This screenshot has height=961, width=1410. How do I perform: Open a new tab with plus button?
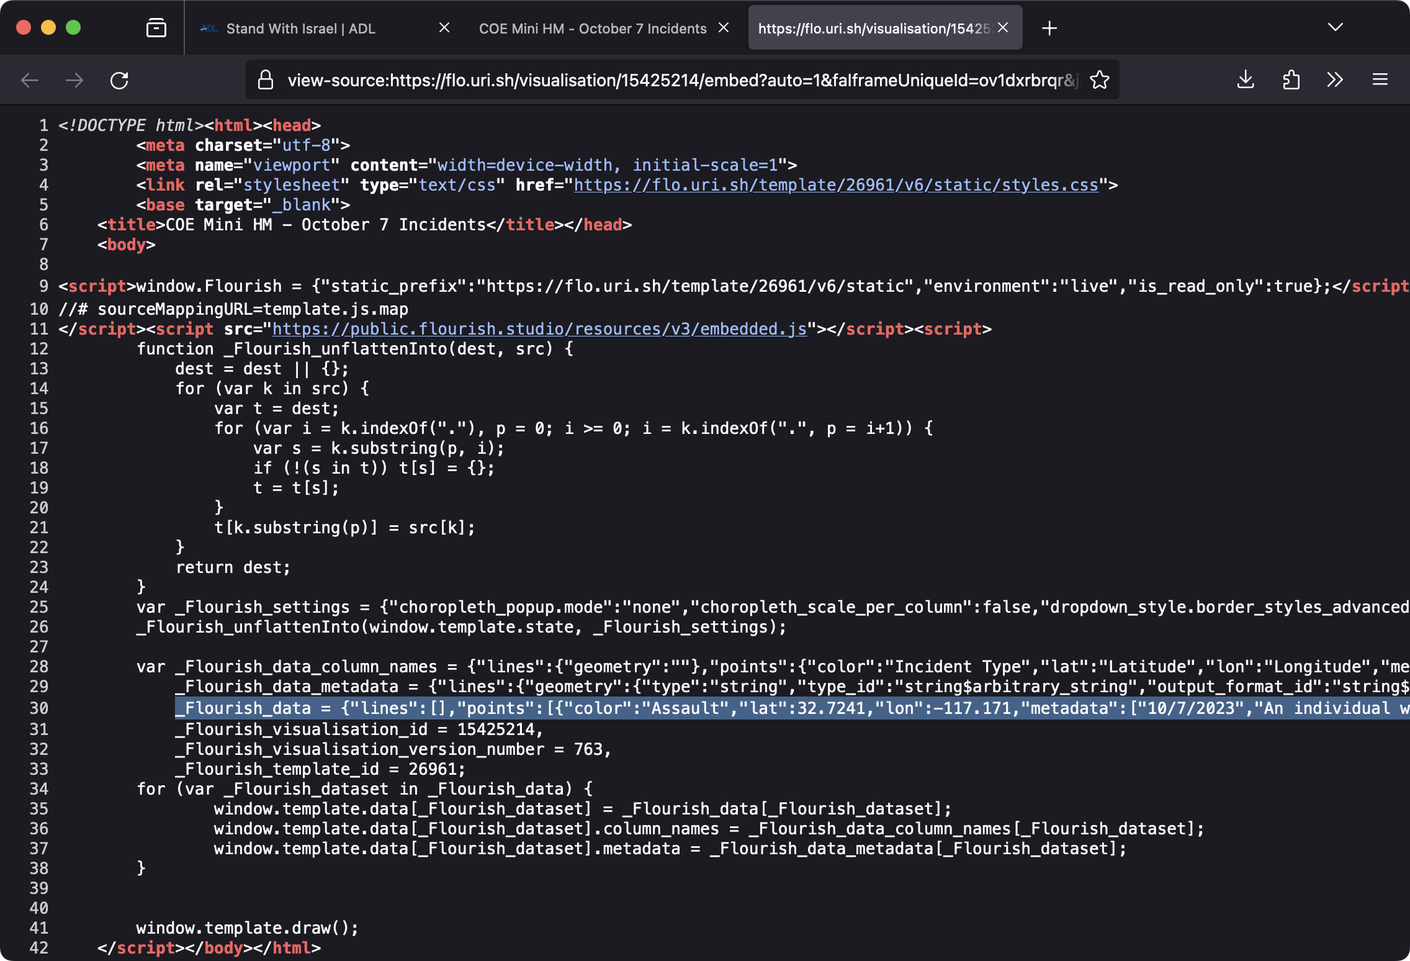tap(1049, 28)
